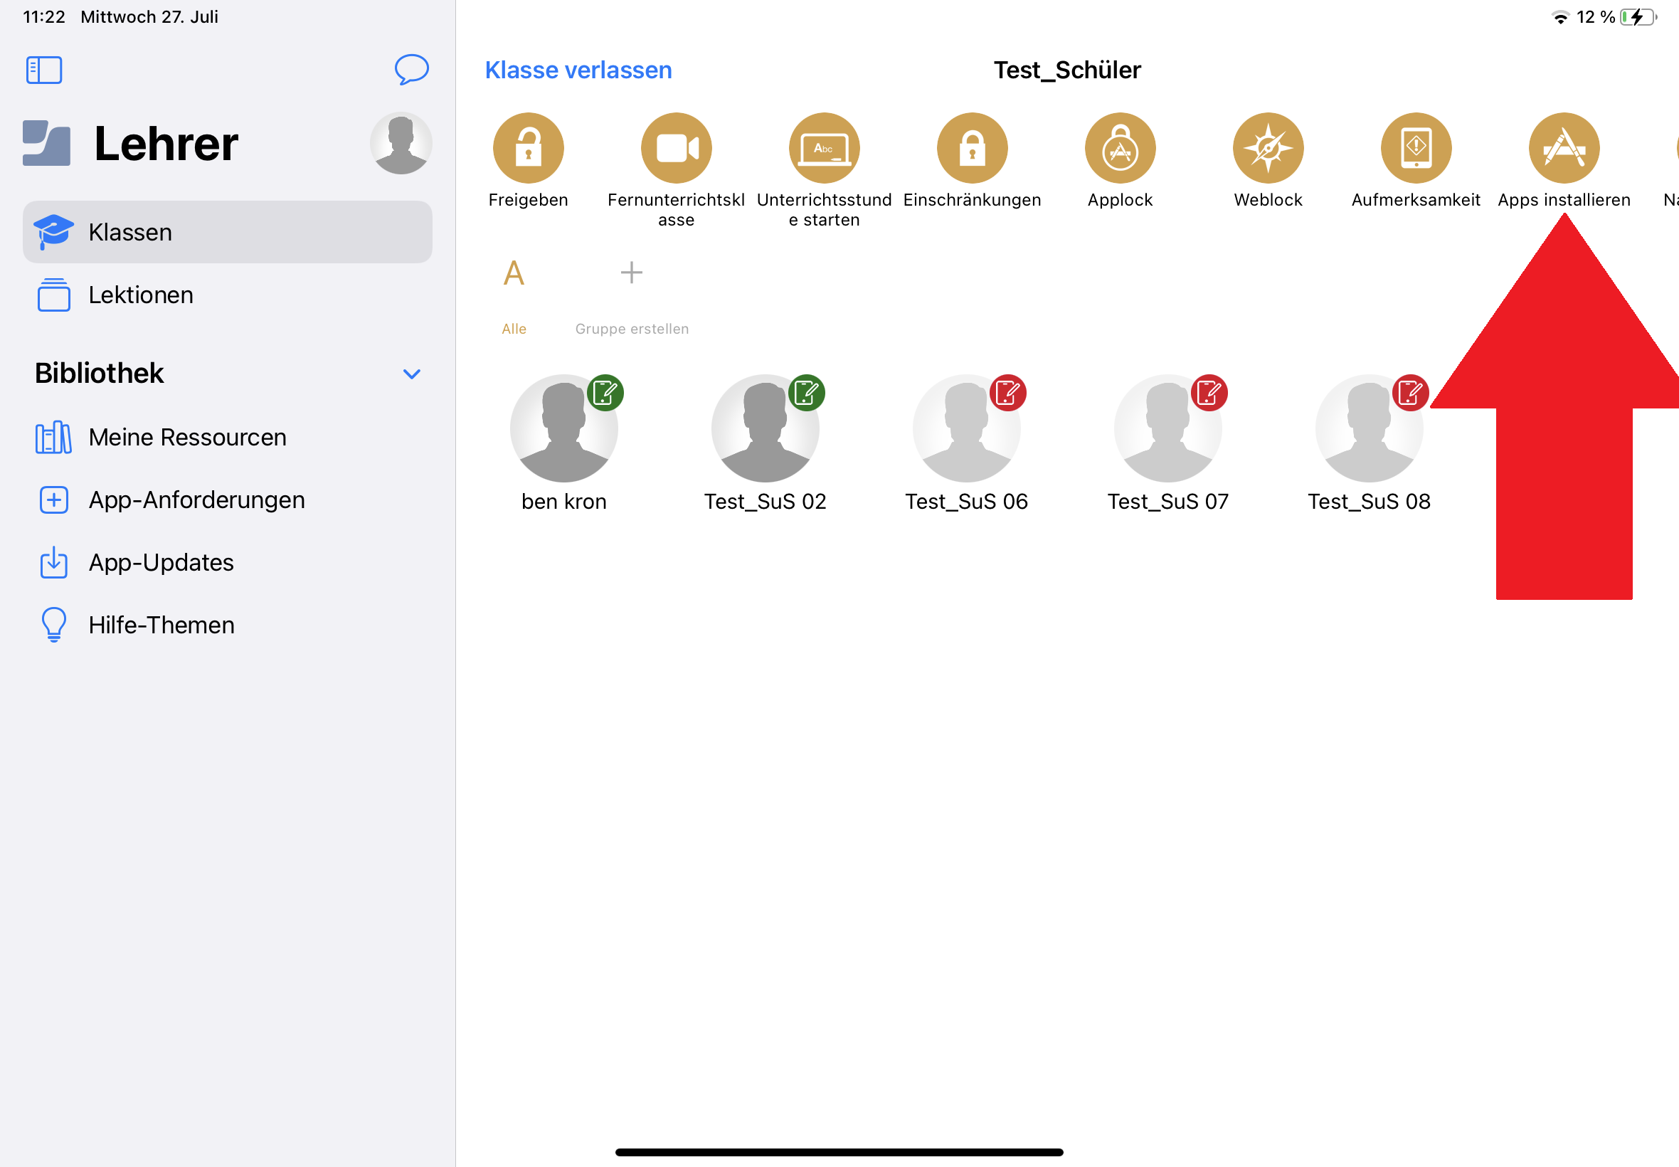Tap the Apps installieren icon

(1564, 148)
